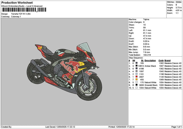Click code '1000' in the Emerald Black row

click(161, 85)
